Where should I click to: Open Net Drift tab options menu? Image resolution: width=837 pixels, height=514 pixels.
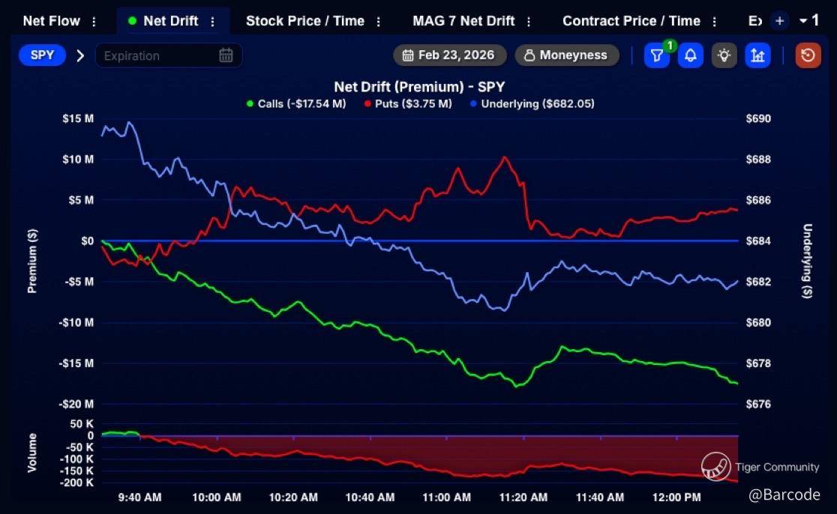pos(212,21)
